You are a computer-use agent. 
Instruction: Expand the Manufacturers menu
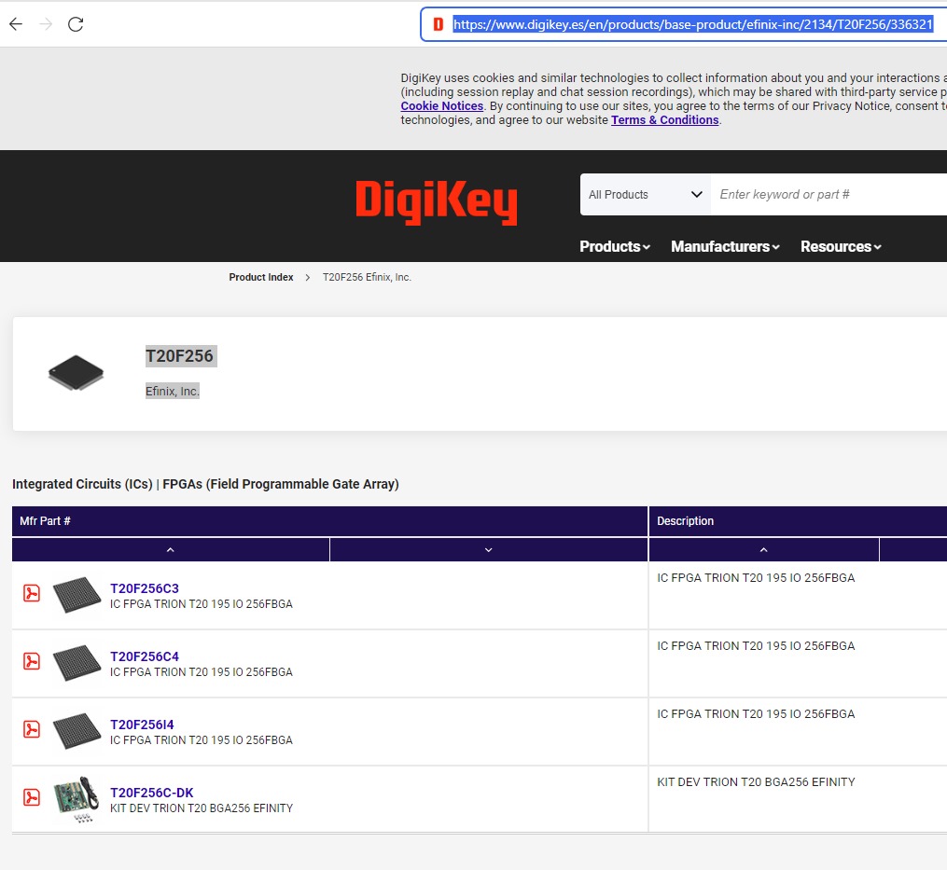coord(725,246)
